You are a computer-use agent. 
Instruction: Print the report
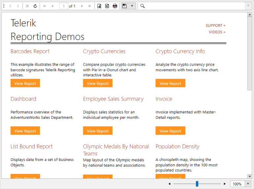pyautogui.click(x=115, y=6)
